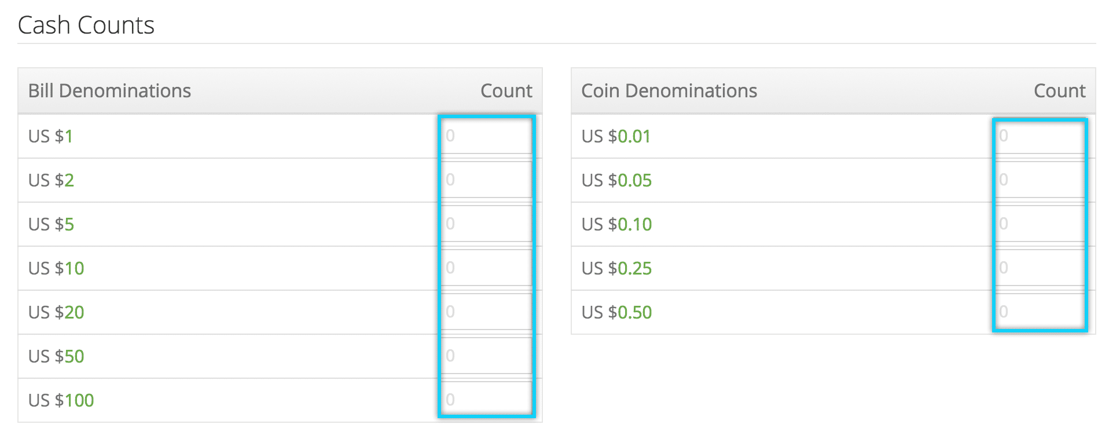Viewport: 1109px width, 439px height.
Task: Click the US $0.05 coin count input
Action: pyautogui.click(x=1040, y=180)
